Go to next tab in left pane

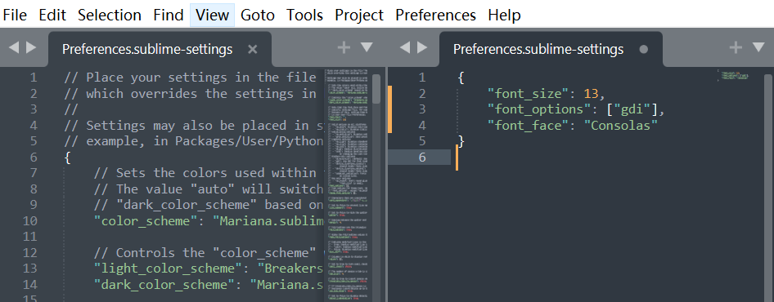(x=31, y=47)
